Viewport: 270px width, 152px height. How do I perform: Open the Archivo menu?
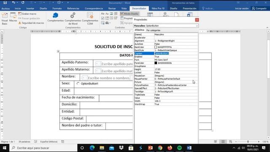click(5, 8)
